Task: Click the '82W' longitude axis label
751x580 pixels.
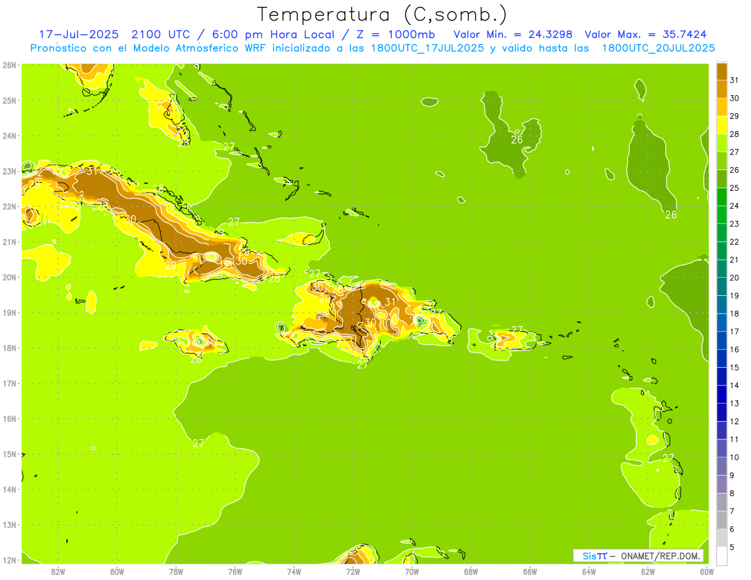Action: pos(58,571)
